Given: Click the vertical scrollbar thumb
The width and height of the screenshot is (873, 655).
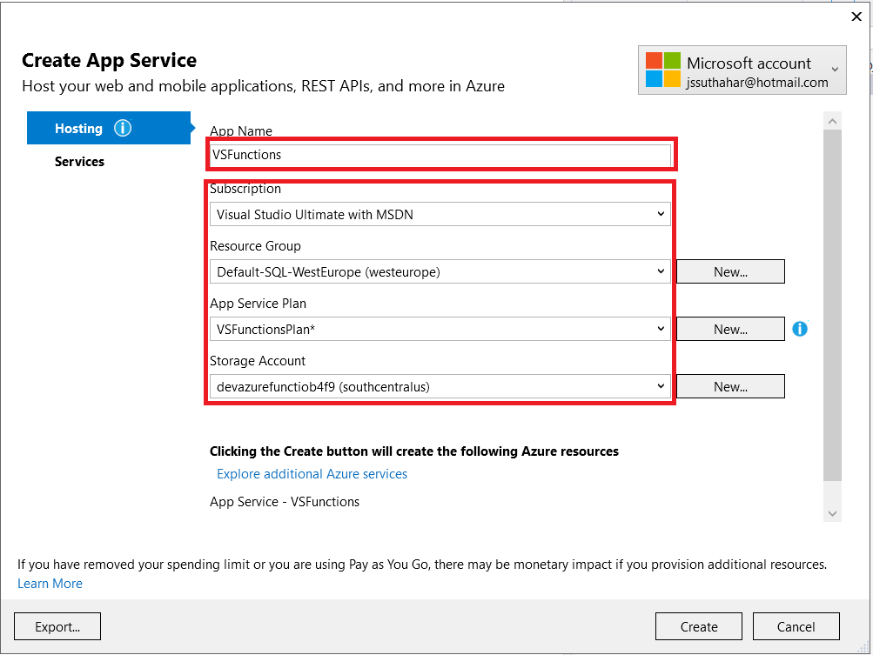Looking at the screenshot, I should [x=832, y=305].
